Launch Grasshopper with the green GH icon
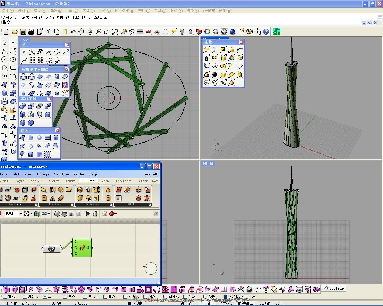The width and height of the screenshot is (383, 306). (276, 32)
